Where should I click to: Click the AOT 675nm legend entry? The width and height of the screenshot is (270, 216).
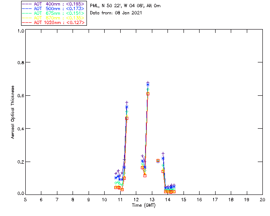[53, 13]
